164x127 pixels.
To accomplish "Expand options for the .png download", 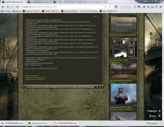I will (26, 123).
